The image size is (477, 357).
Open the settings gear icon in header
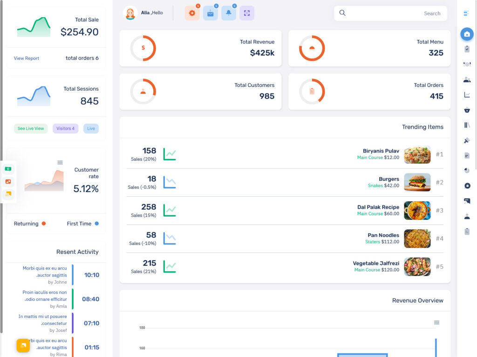tap(192, 13)
